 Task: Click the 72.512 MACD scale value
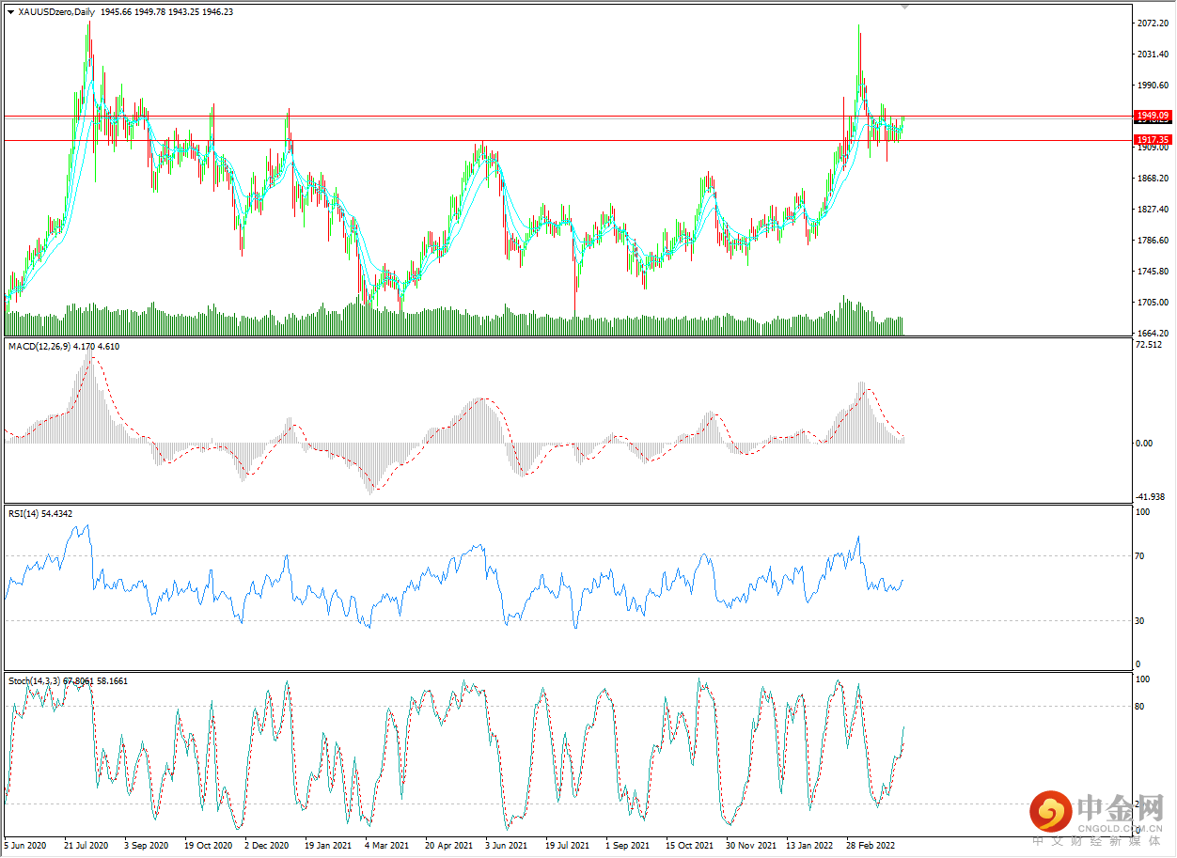point(1150,345)
